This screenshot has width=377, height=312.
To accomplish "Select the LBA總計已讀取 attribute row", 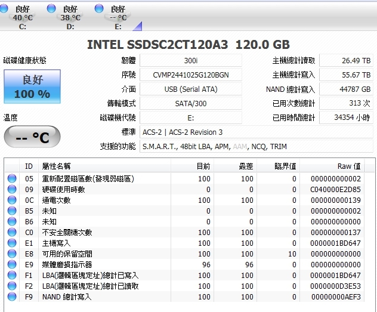I will coord(184,286).
